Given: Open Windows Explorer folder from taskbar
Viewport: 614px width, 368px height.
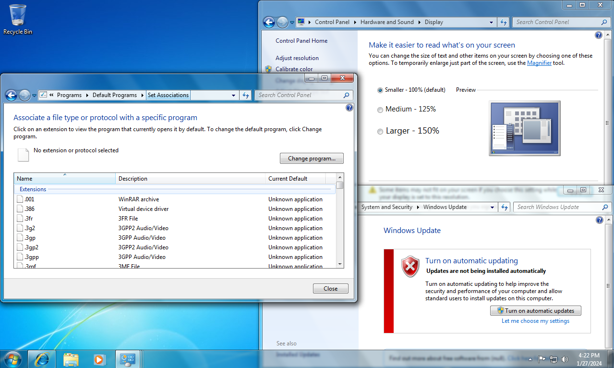Looking at the screenshot, I should point(71,359).
